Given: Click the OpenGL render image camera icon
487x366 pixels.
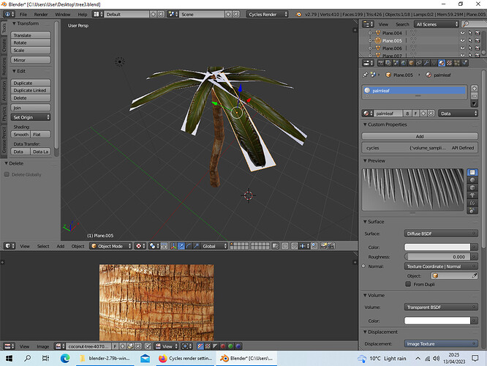Looking at the screenshot, I should [324, 246].
